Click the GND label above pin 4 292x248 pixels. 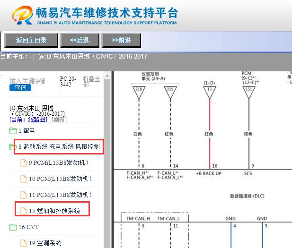230,219
